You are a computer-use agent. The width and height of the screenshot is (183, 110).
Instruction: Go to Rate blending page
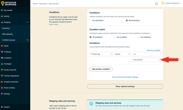point(7,34)
